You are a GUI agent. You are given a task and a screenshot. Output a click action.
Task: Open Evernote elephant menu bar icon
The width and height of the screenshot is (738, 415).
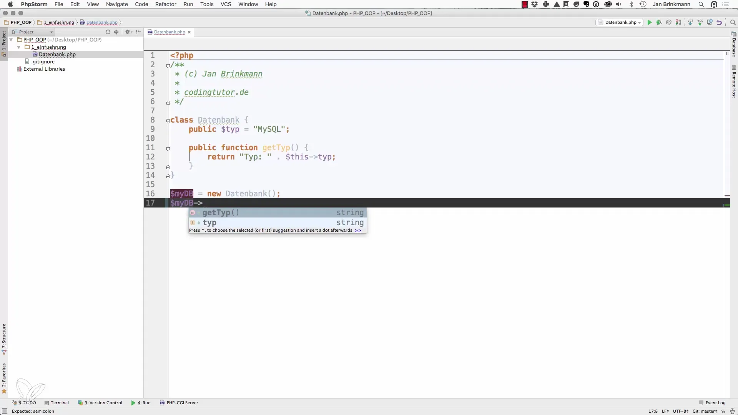pyautogui.click(x=586, y=4)
